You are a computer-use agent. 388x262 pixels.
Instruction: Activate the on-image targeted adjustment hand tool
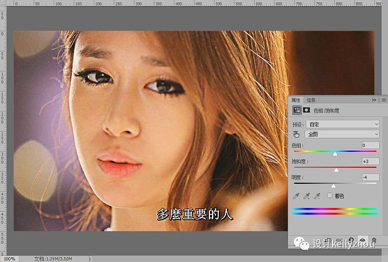click(x=296, y=134)
